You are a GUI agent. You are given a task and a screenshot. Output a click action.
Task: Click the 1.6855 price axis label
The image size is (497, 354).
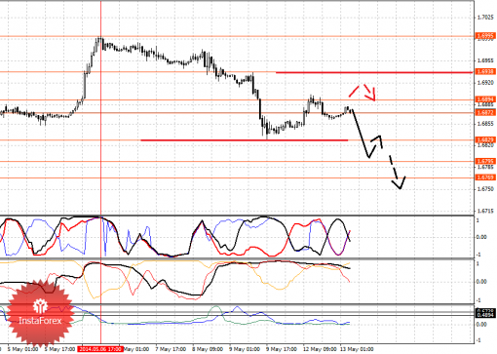[x=485, y=124]
